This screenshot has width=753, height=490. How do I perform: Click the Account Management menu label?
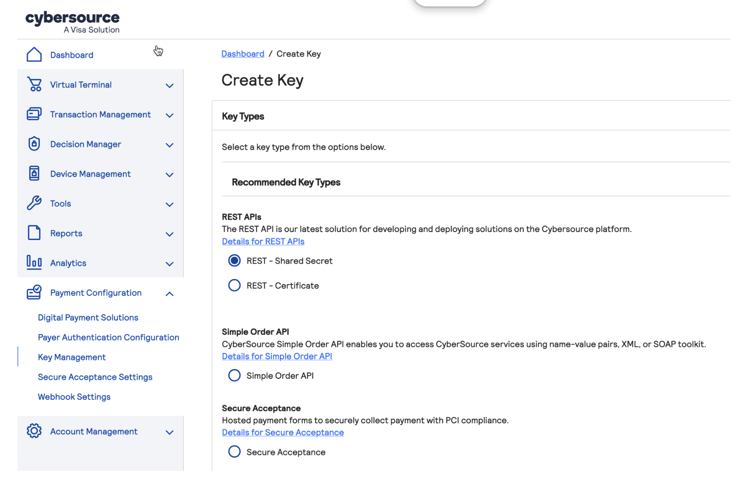(94, 431)
